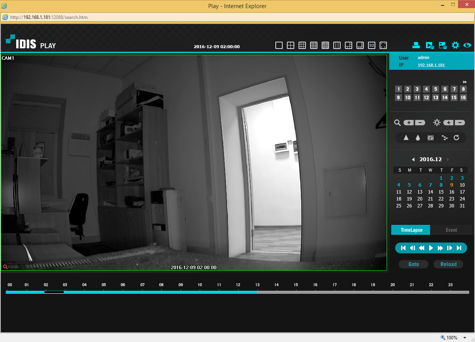Step back one frame
The height and width of the screenshot is (342, 475).
[412, 248]
